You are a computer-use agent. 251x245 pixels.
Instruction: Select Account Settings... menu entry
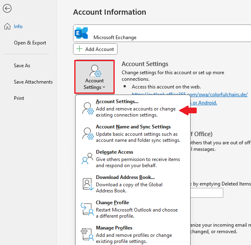tap(117, 102)
